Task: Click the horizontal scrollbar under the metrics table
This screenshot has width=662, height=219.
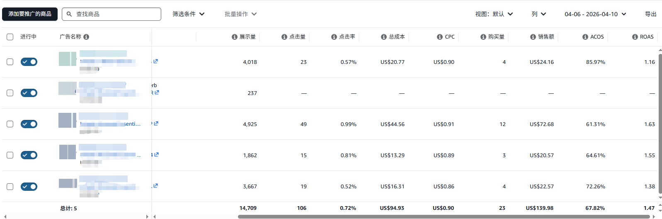Action: pos(444,217)
